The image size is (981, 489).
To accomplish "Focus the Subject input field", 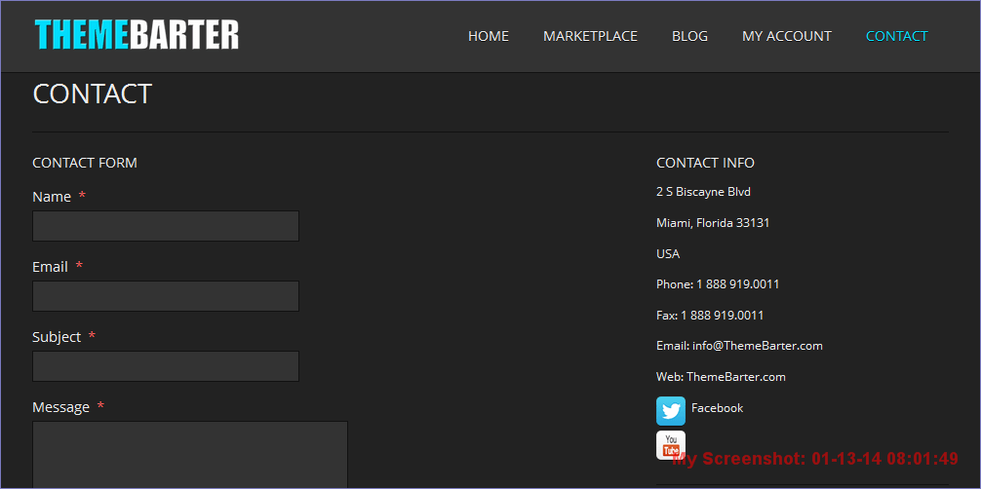I will pos(166,366).
